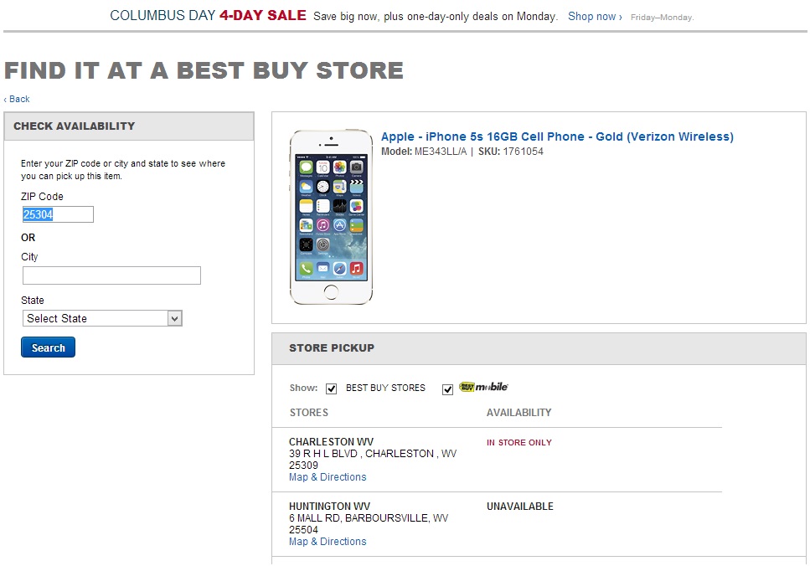Click the CHARLESTON WV store name
This screenshot has height=566, width=810.
[x=331, y=441]
